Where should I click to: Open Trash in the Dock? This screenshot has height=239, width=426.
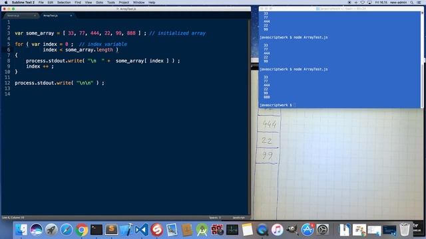[x=404, y=230]
